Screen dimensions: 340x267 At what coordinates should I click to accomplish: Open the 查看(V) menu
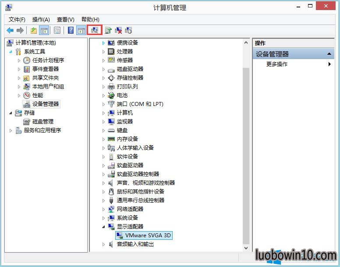[x=65, y=20]
